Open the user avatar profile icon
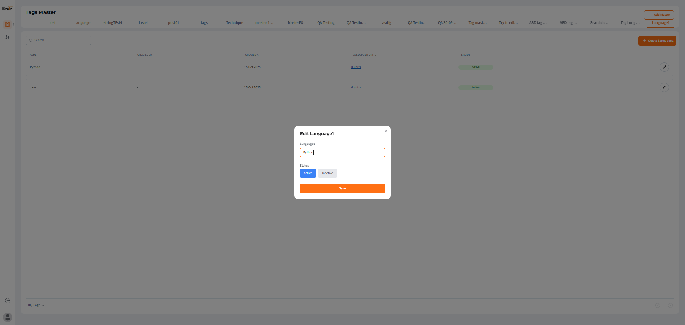The width and height of the screenshot is (685, 325). [7, 317]
